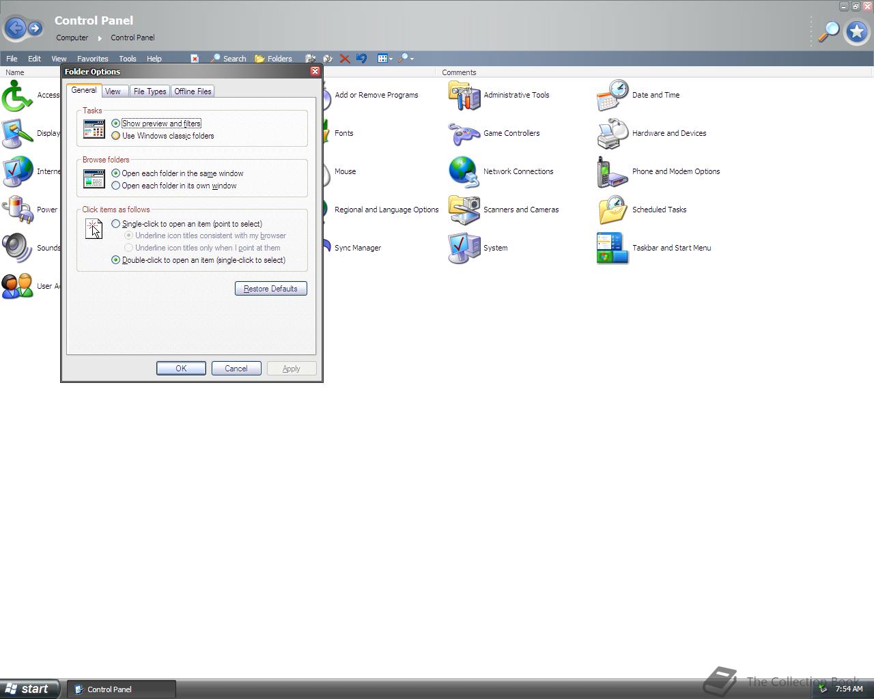
Task: Click the small stop icon before Search
Action: pyautogui.click(x=195, y=59)
